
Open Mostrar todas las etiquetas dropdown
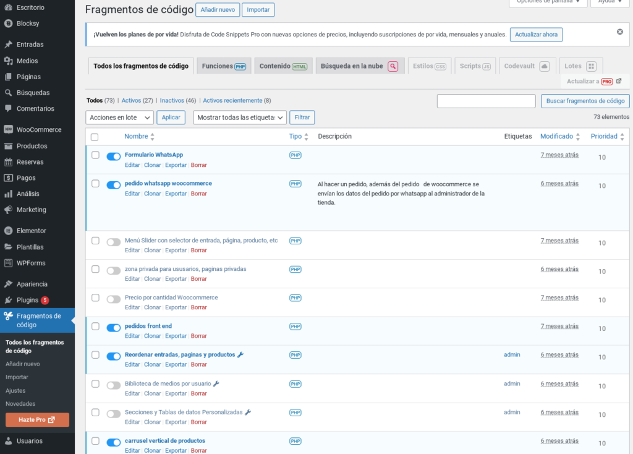click(240, 118)
